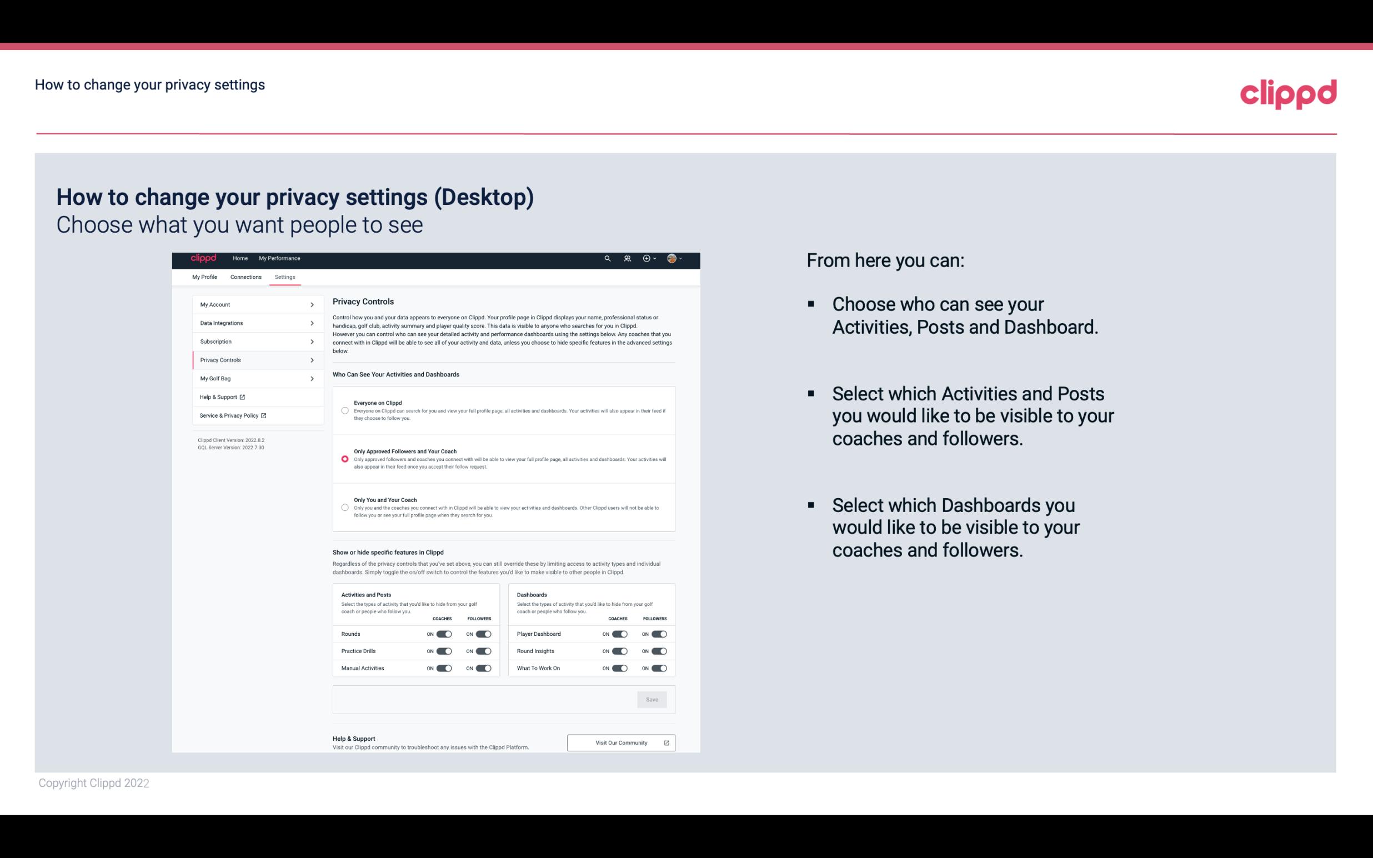Viewport: 1373px width, 858px height.
Task: Toggle Rounds ON for Followers
Action: 483,634
